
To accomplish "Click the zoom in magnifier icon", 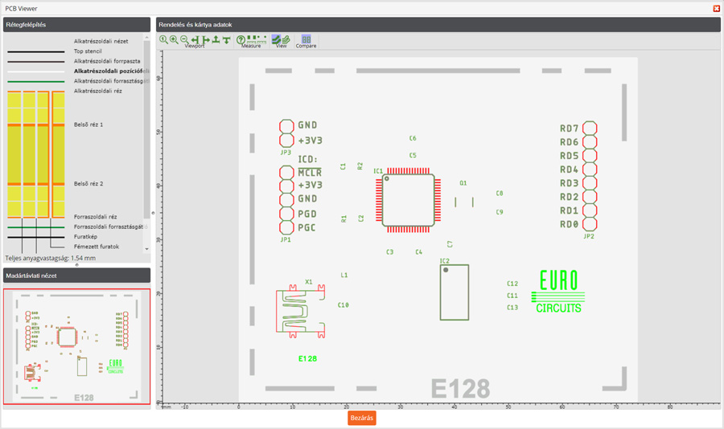I will [x=174, y=39].
